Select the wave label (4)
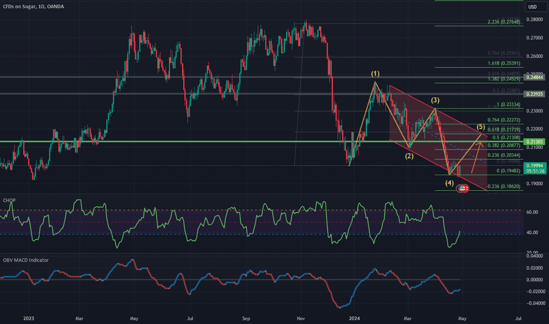 [x=449, y=183]
